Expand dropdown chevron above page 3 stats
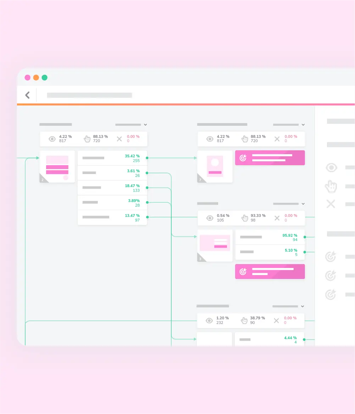The width and height of the screenshot is (355, 414). click(303, 204)
